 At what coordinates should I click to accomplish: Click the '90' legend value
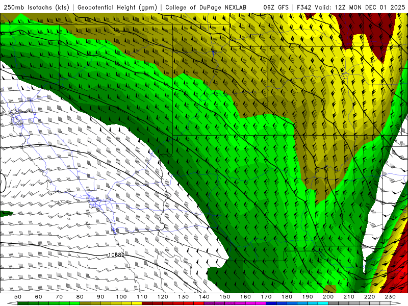point(100,297)
